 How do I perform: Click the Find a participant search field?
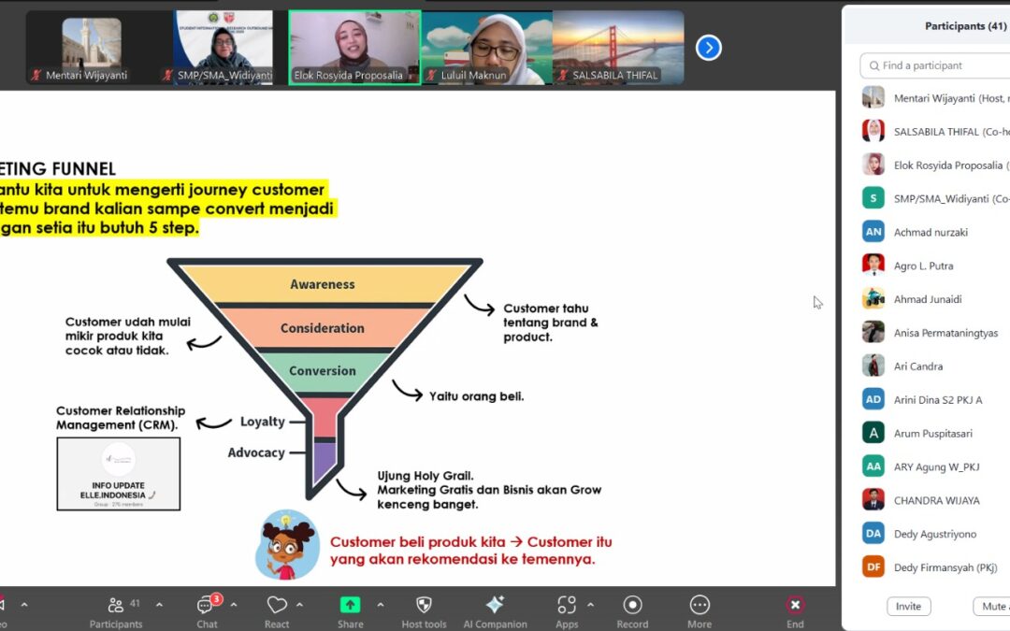(935, 65)
